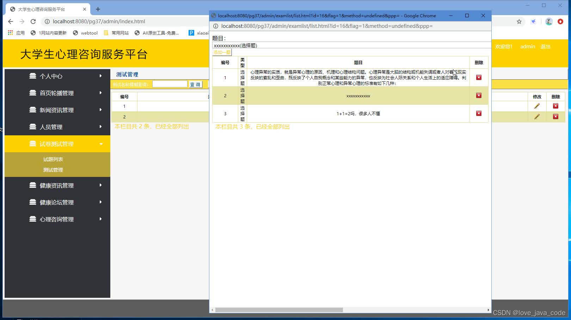Edit test row 2 with pencil icon
Viewport: 571px width, 320px height.
tap(537, 117)
